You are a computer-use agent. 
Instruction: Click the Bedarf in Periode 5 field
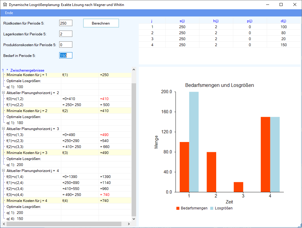(66, 55)
